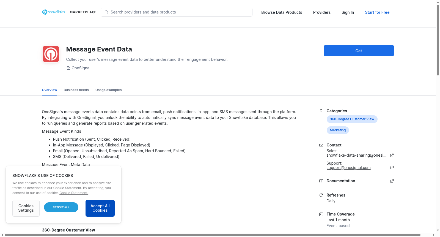Click the provider building icon beside OneSignal

coord(68,68)
